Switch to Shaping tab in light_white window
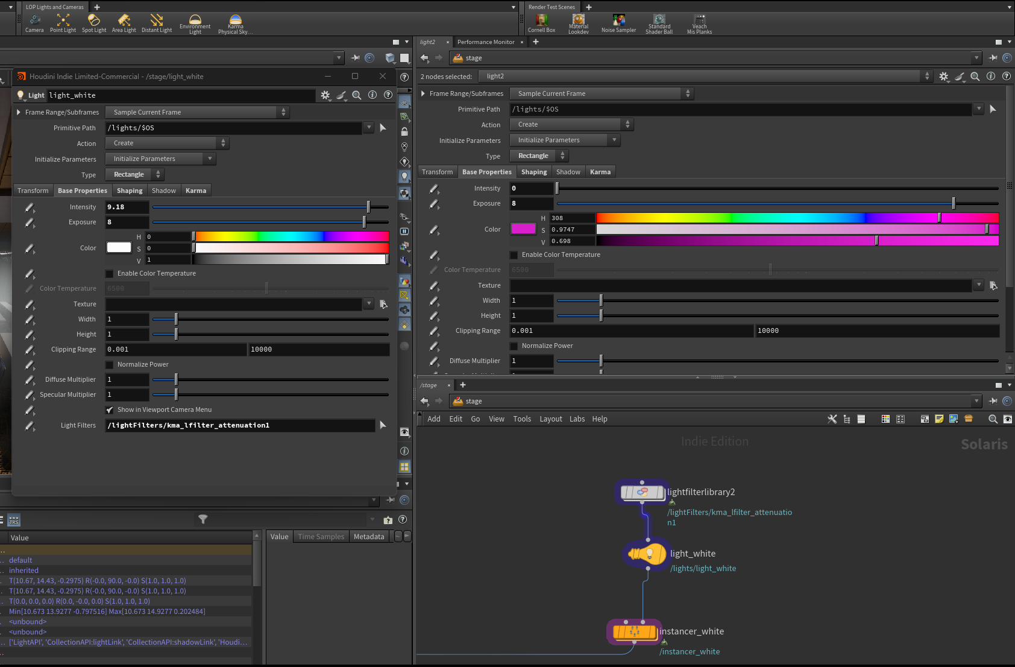This screenshot has width=1015, height=667. point(130,191)
